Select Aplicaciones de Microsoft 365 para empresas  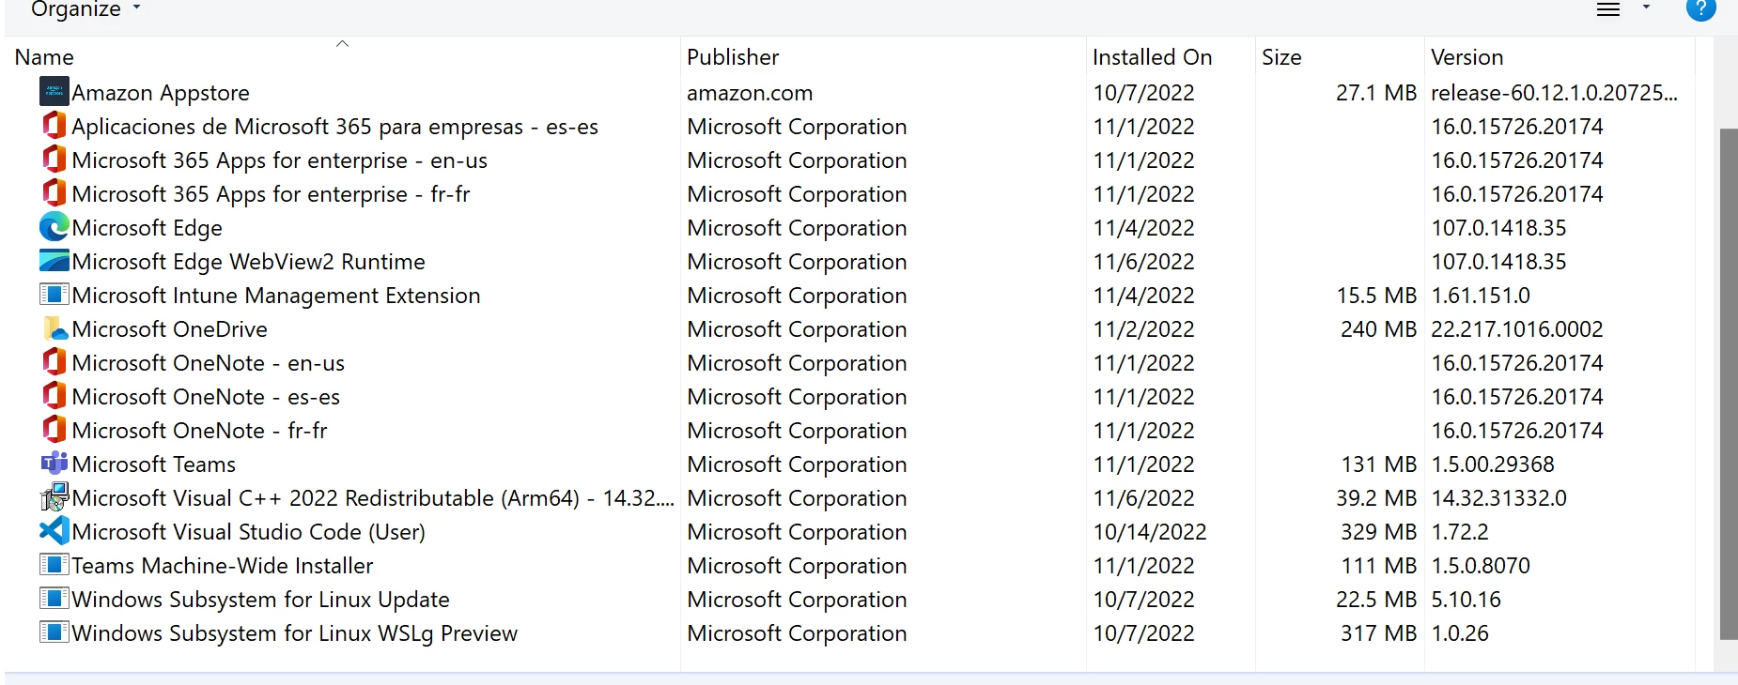click(x=334, y=127)
